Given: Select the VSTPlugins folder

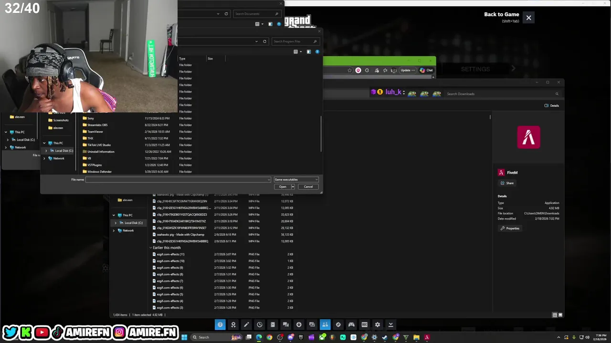Looking at the screenshot, I should pyautogui.click(x=95, y=165).
